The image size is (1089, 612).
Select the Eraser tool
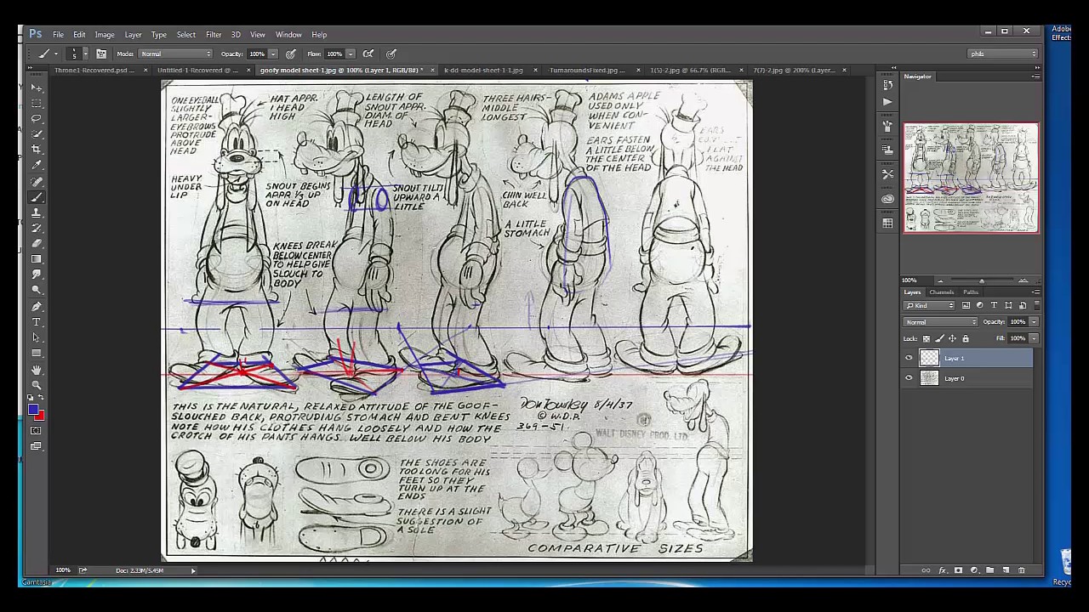tap(37, 243)
